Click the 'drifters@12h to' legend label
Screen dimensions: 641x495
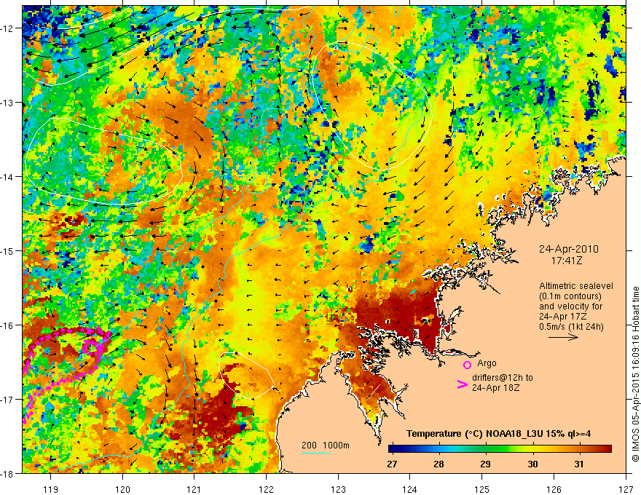pos(503,378)
